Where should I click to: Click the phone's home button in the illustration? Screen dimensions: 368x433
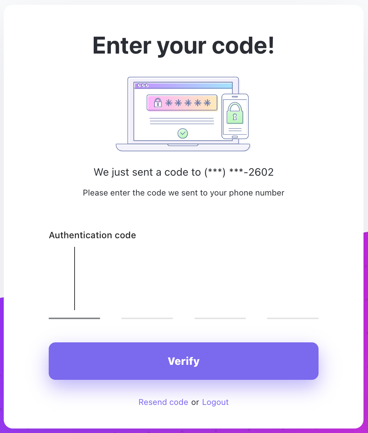[x=235, y=137]
